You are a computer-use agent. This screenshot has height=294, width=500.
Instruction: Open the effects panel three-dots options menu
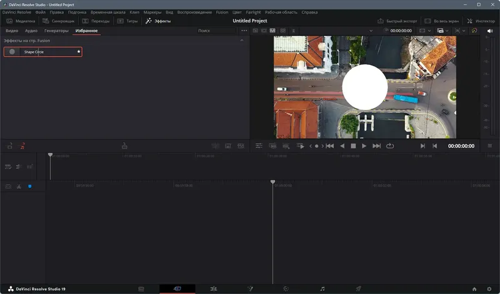244,31
